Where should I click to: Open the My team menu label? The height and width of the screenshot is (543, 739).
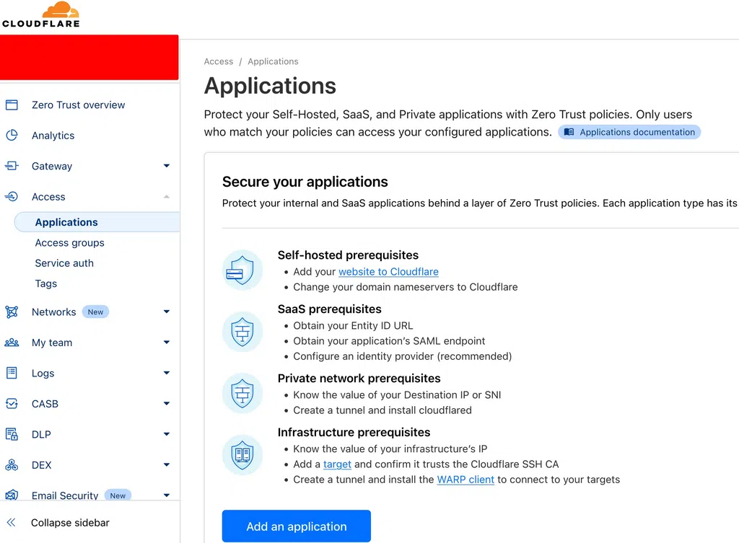coord(52,343)
